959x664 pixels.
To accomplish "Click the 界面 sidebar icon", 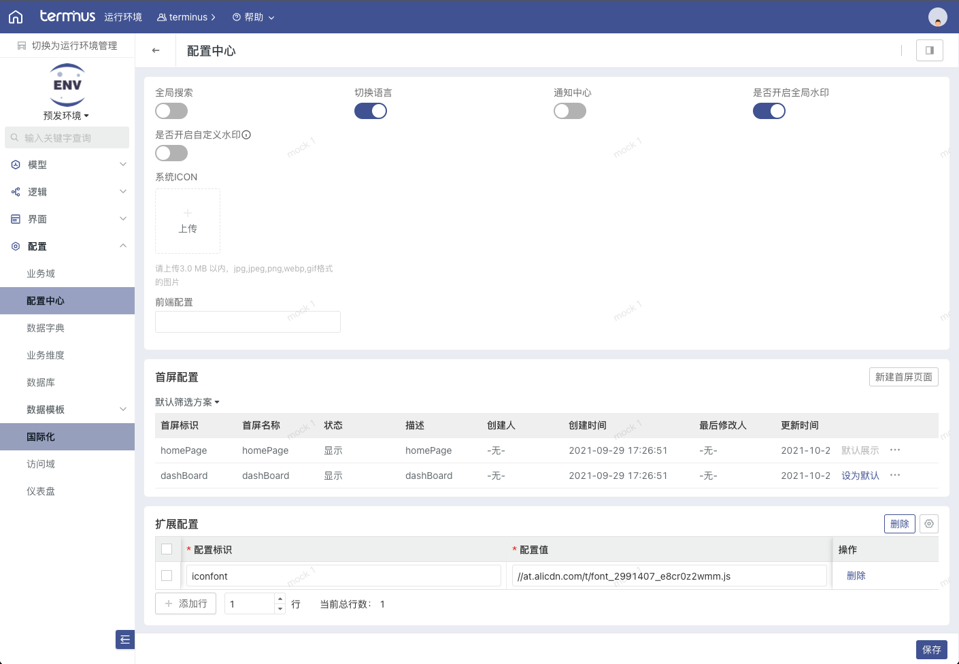I will coord(16,219).
